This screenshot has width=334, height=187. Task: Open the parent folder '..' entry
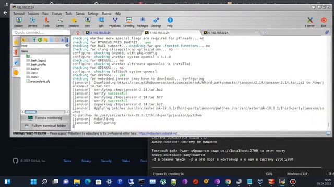[29, 56]
